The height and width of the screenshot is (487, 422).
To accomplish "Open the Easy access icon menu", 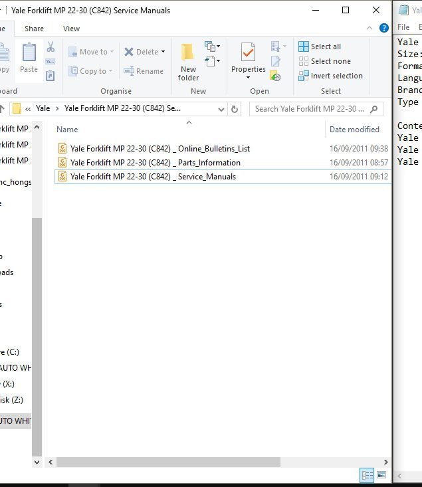I will tap(212, 61).
